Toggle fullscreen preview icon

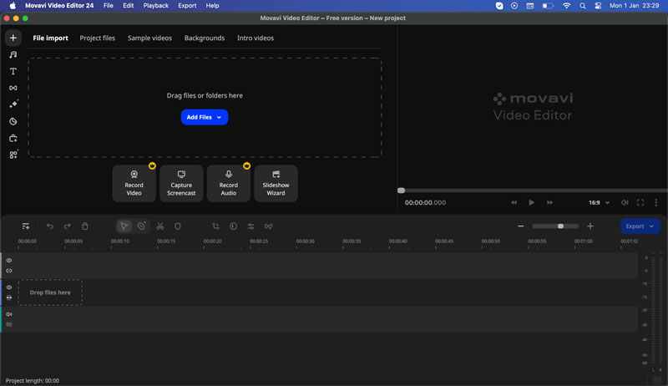click(x=640, y=203)
